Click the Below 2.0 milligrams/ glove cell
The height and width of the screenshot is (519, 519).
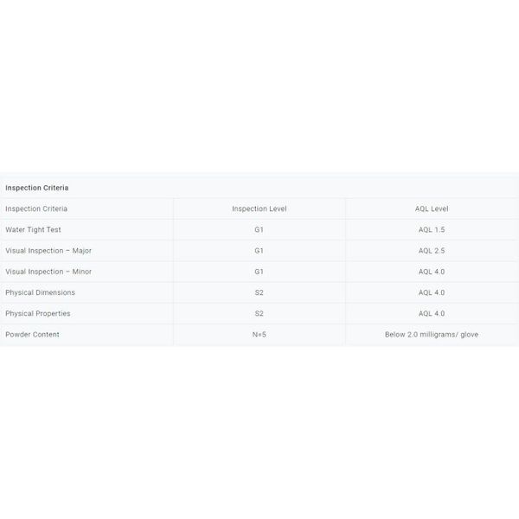[432, 334]
